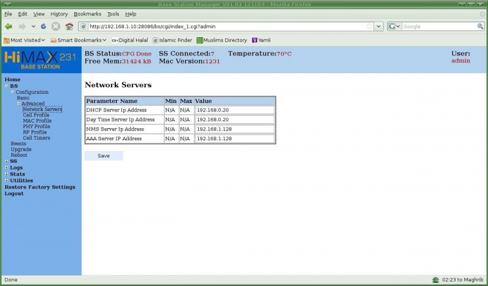Open the Yamli bookmark
The width and height of the screenshot is (488, 286).
(261, 40)
